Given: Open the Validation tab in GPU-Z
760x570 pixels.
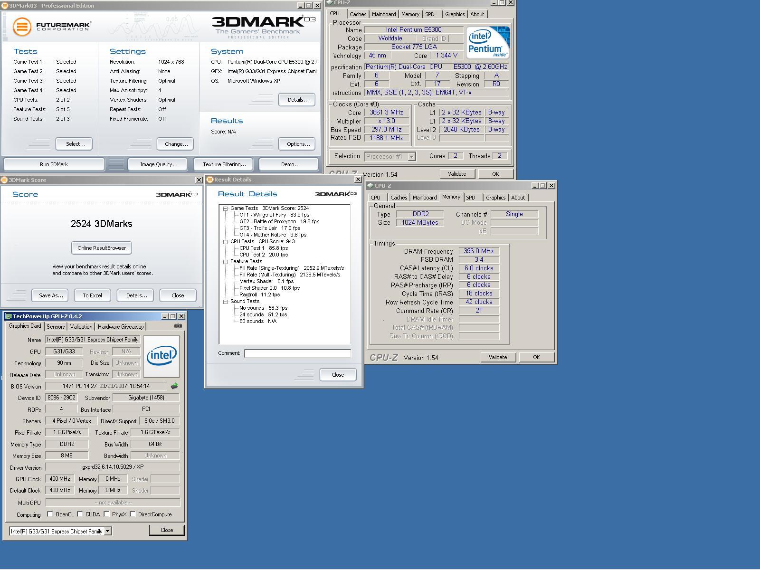Looking at the screenshot, I should tap(81, 327).
